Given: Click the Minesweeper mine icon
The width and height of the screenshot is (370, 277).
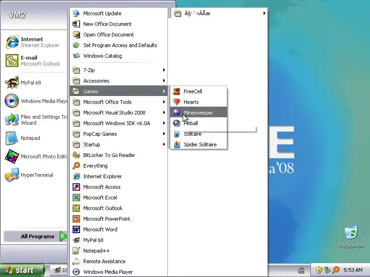Looking at the screenshot, I should (177, 113).
